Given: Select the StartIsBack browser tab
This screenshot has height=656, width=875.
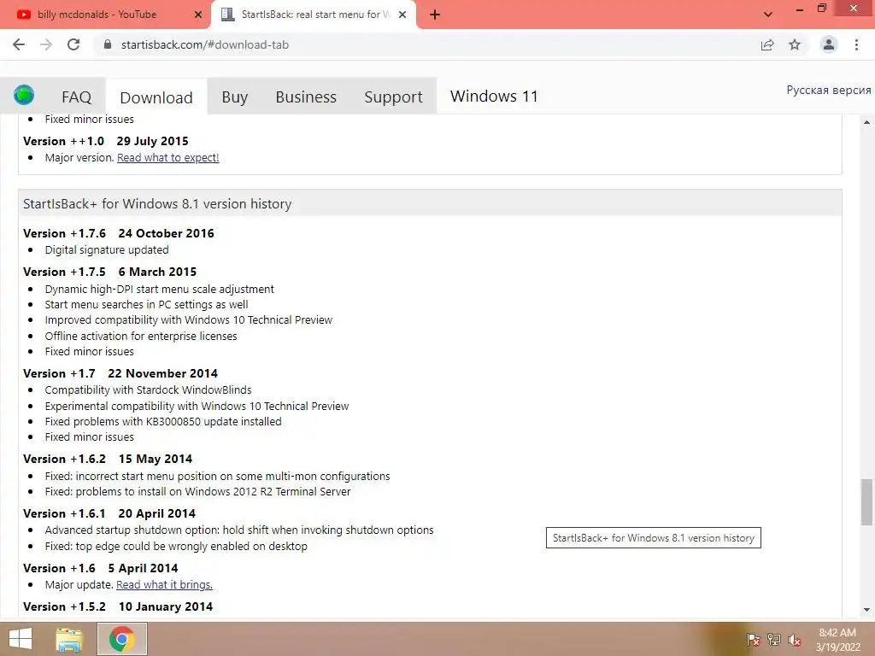Looking at the screenshot, I should click(313, 15).
